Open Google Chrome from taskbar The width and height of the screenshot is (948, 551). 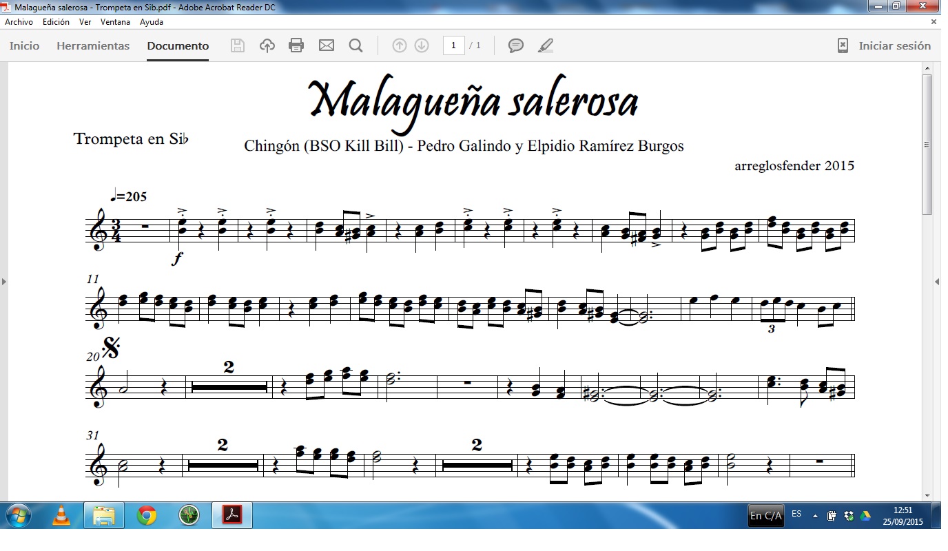(147, 515)
